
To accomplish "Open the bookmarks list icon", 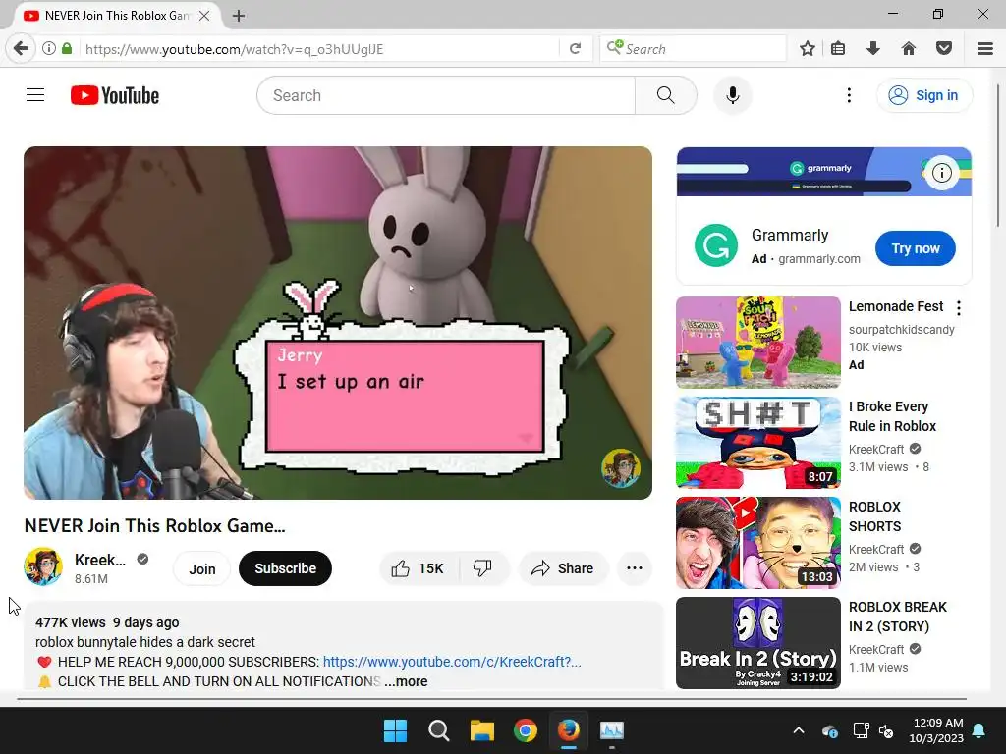I will tap(838, 49).
